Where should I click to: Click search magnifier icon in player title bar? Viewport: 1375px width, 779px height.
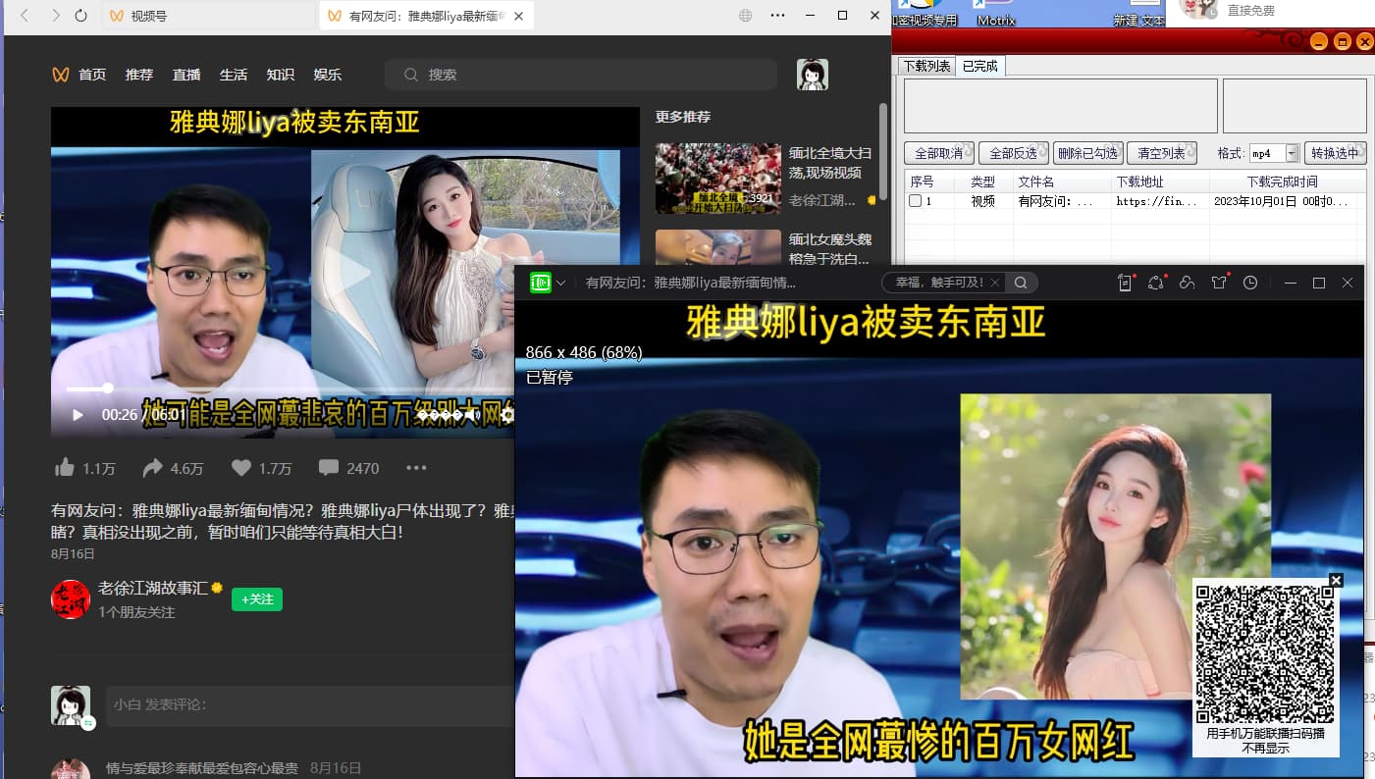coord(1021,283)
